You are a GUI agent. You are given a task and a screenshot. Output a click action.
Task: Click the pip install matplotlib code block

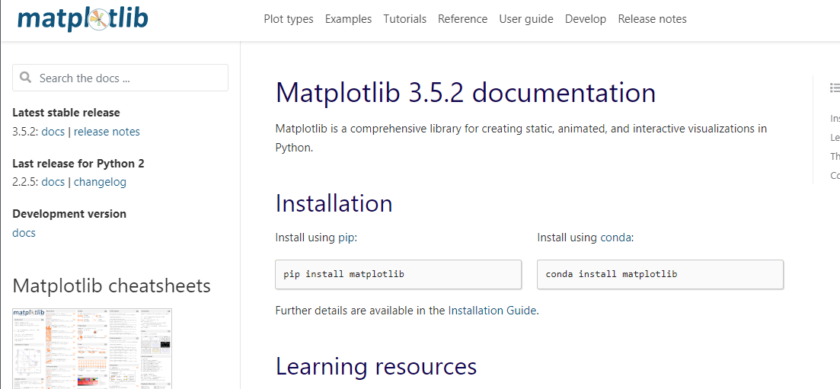(x=398, y=274)
